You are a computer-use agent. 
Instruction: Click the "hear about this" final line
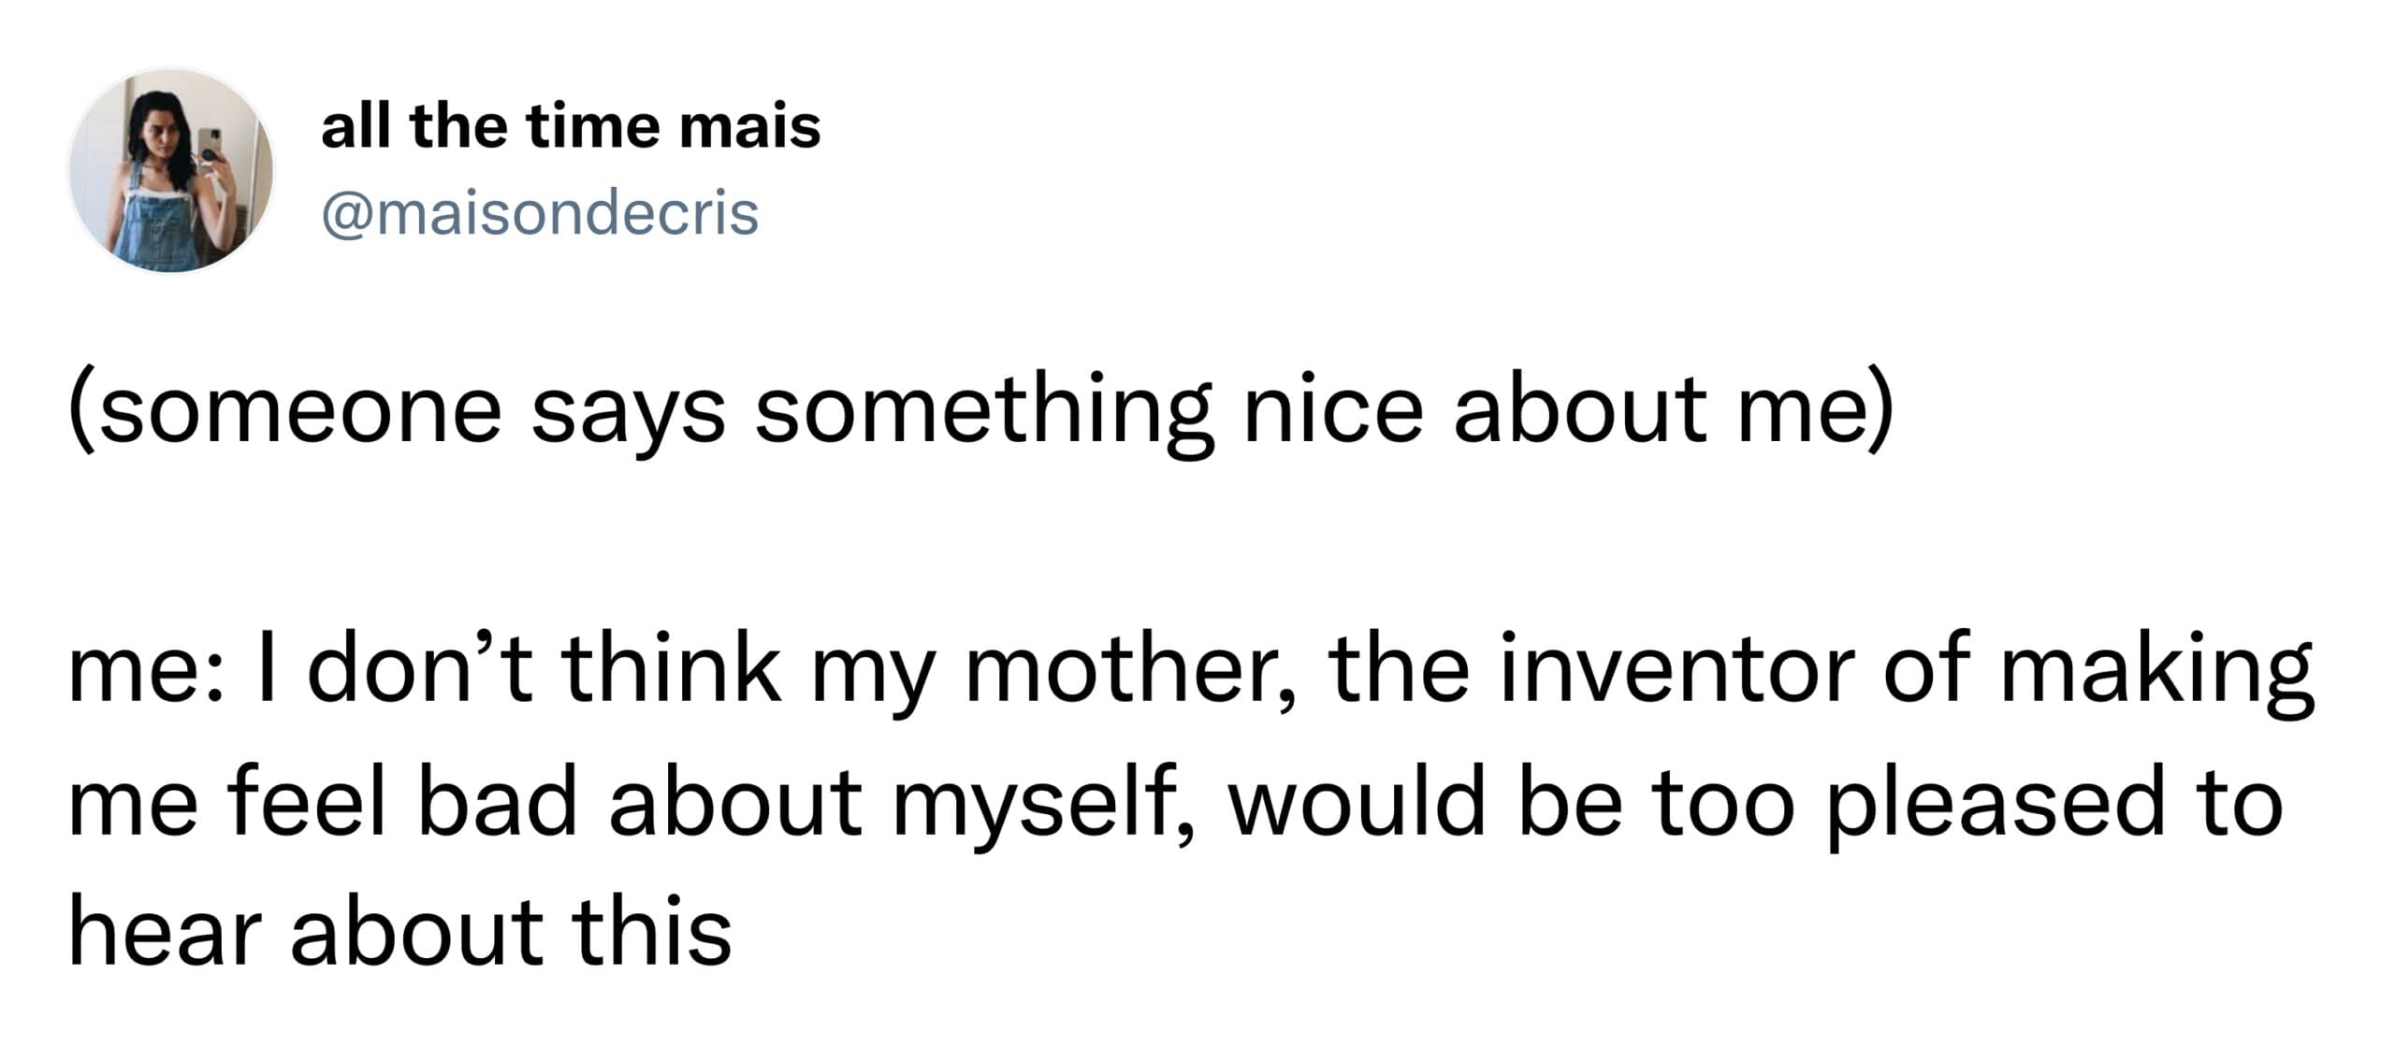[x=400, y=931]
